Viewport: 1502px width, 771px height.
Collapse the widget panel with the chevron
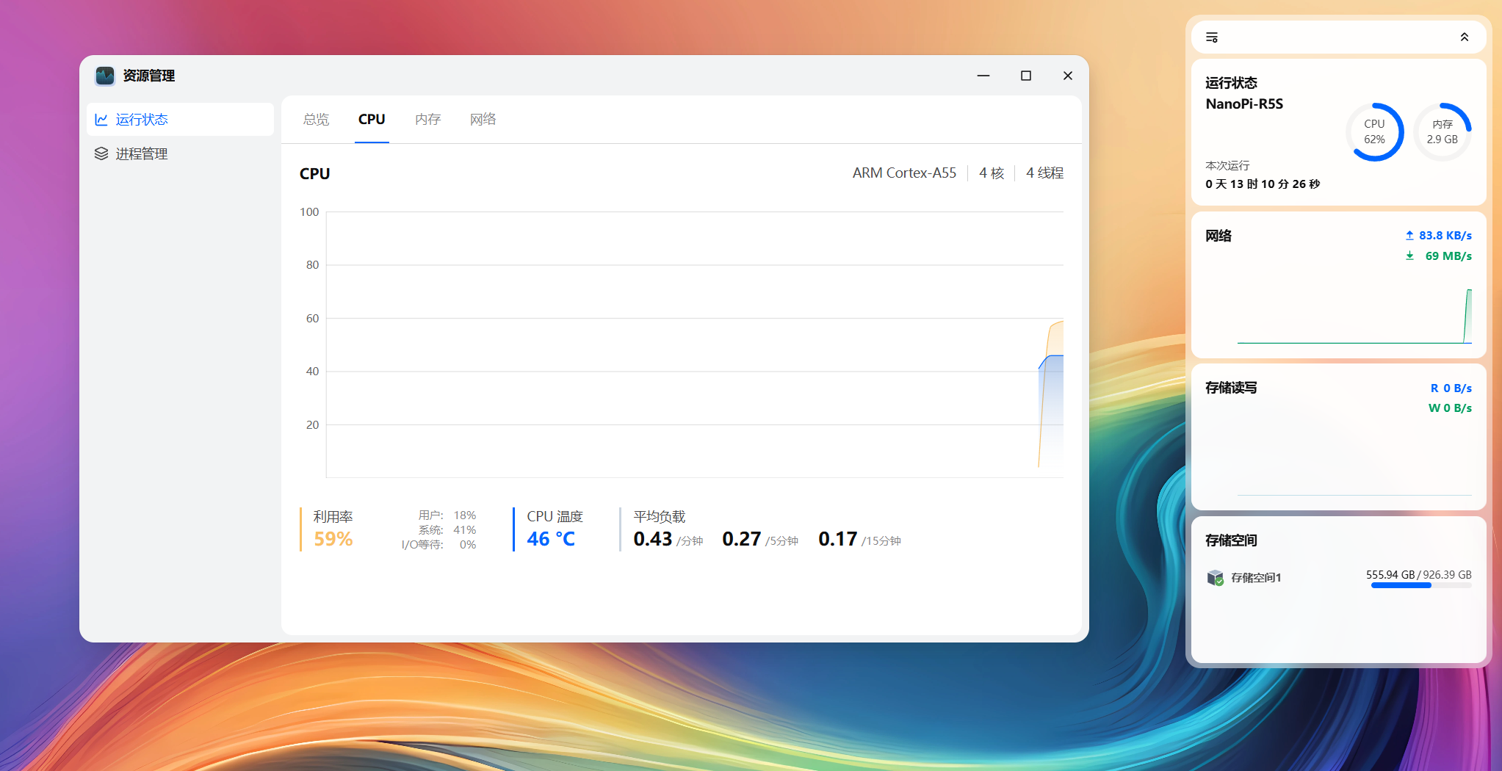(1465, 37)
